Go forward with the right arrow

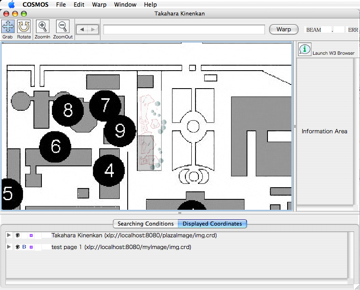[x=93, y=29]
